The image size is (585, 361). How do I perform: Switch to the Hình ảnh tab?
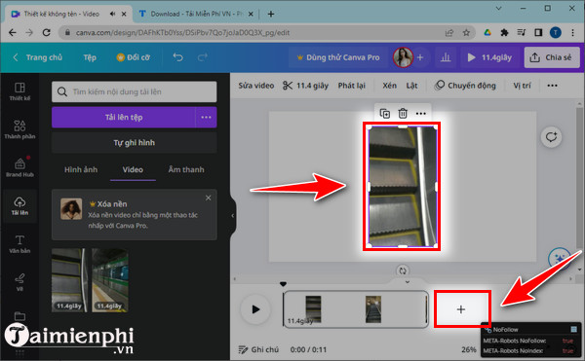[x=81, y=169]
